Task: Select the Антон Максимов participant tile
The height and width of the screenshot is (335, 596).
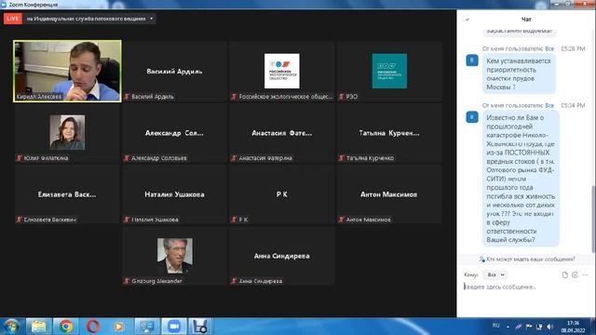Action: click(x=389, y=194)
